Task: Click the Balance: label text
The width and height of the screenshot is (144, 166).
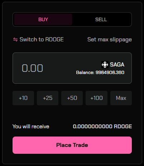Action: pyautogui.click(x=85, y=73)
